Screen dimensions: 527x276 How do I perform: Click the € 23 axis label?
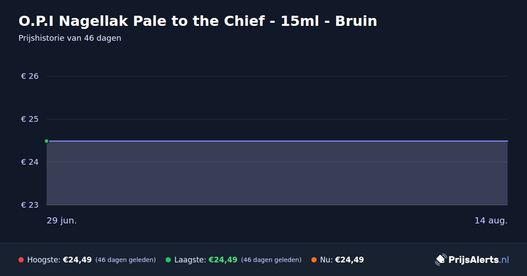30,205
